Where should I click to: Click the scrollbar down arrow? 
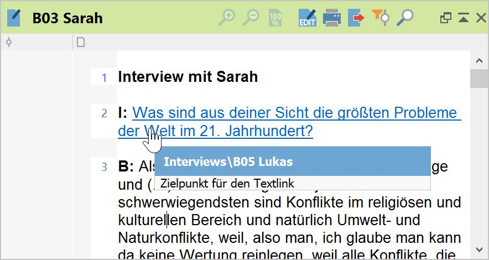[480, 249]
